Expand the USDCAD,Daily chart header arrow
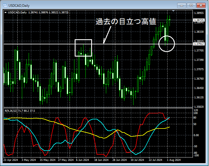Screen dimensions: 209x166 (x=6, y=13)
